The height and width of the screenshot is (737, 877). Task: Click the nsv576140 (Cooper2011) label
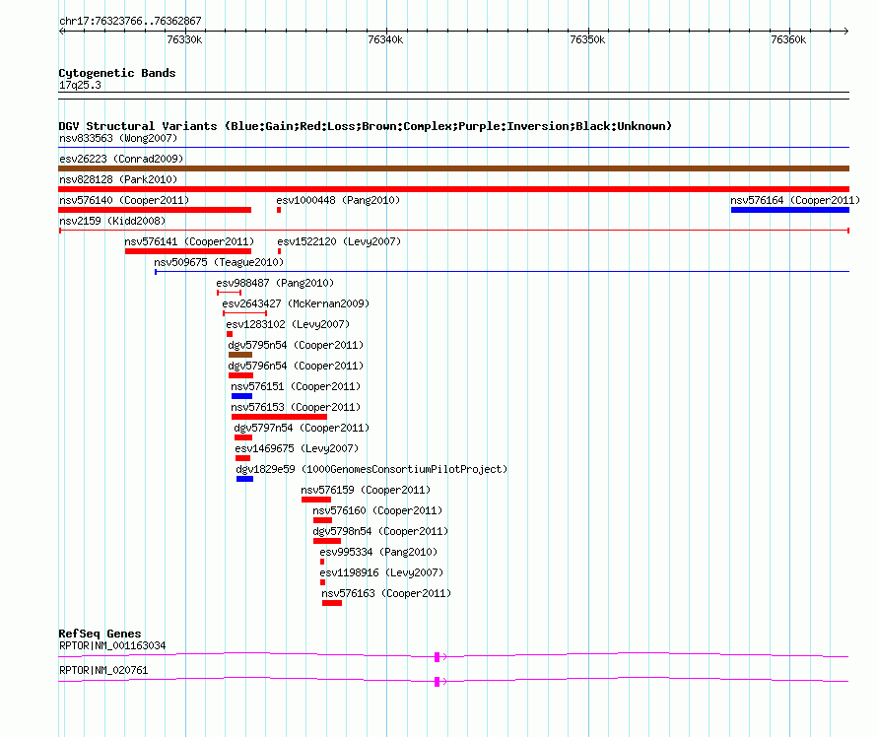[x=124, y=200]
